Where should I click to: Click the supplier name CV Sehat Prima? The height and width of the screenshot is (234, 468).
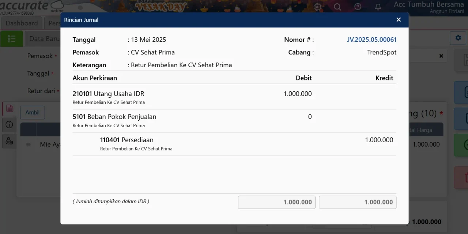coord(153,52)
